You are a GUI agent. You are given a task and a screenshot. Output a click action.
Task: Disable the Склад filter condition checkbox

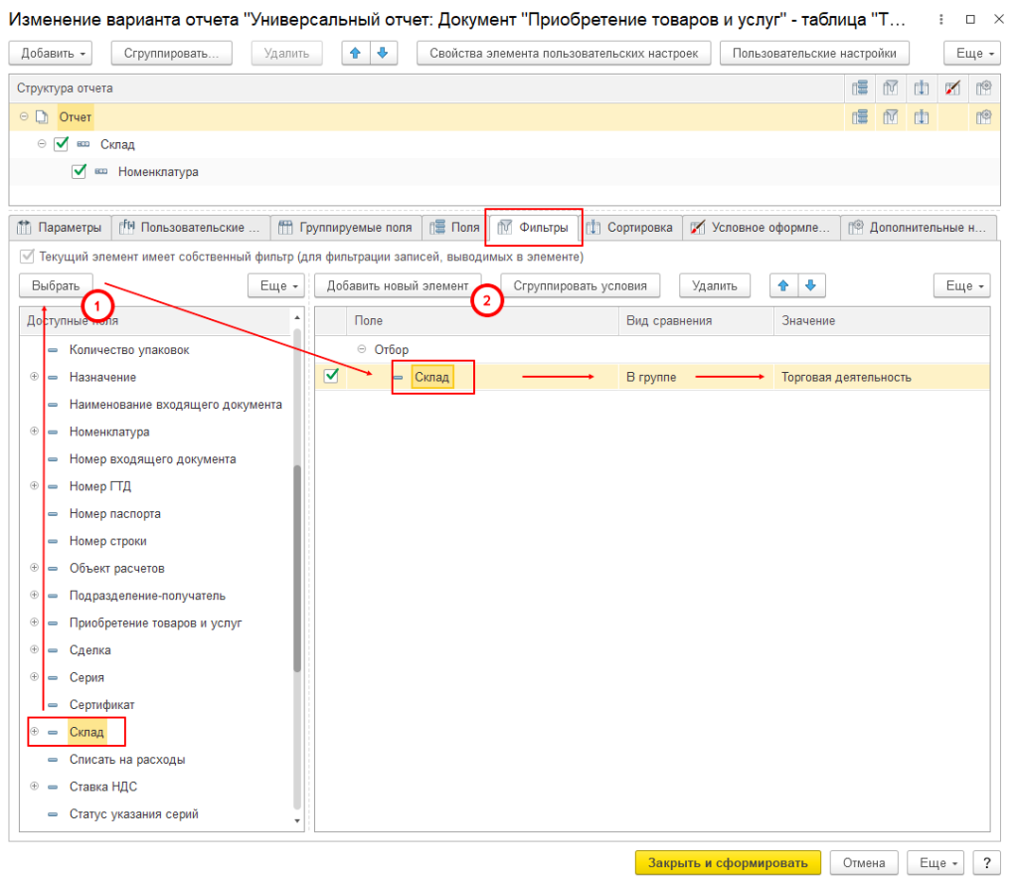[331, 376]
